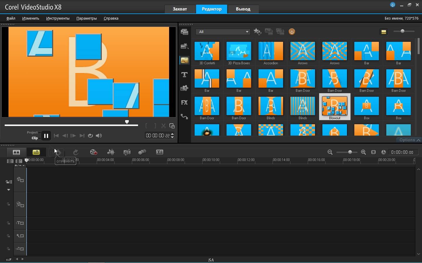422x263 pixels.
Task: Apply random effects to video track
Action: click(280, 32)
